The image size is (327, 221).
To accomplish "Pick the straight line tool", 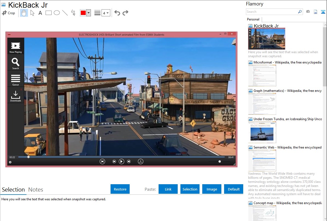I will pyautogui.click(x=65, y=13).
